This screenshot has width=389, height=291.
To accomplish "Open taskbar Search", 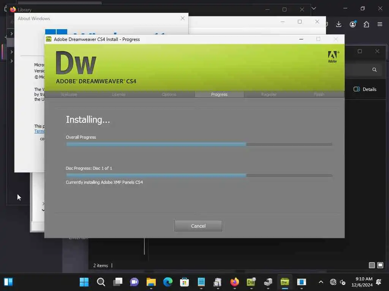I will point(101,282).
